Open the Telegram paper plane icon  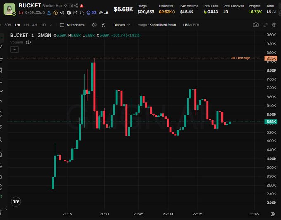point(62,13)
